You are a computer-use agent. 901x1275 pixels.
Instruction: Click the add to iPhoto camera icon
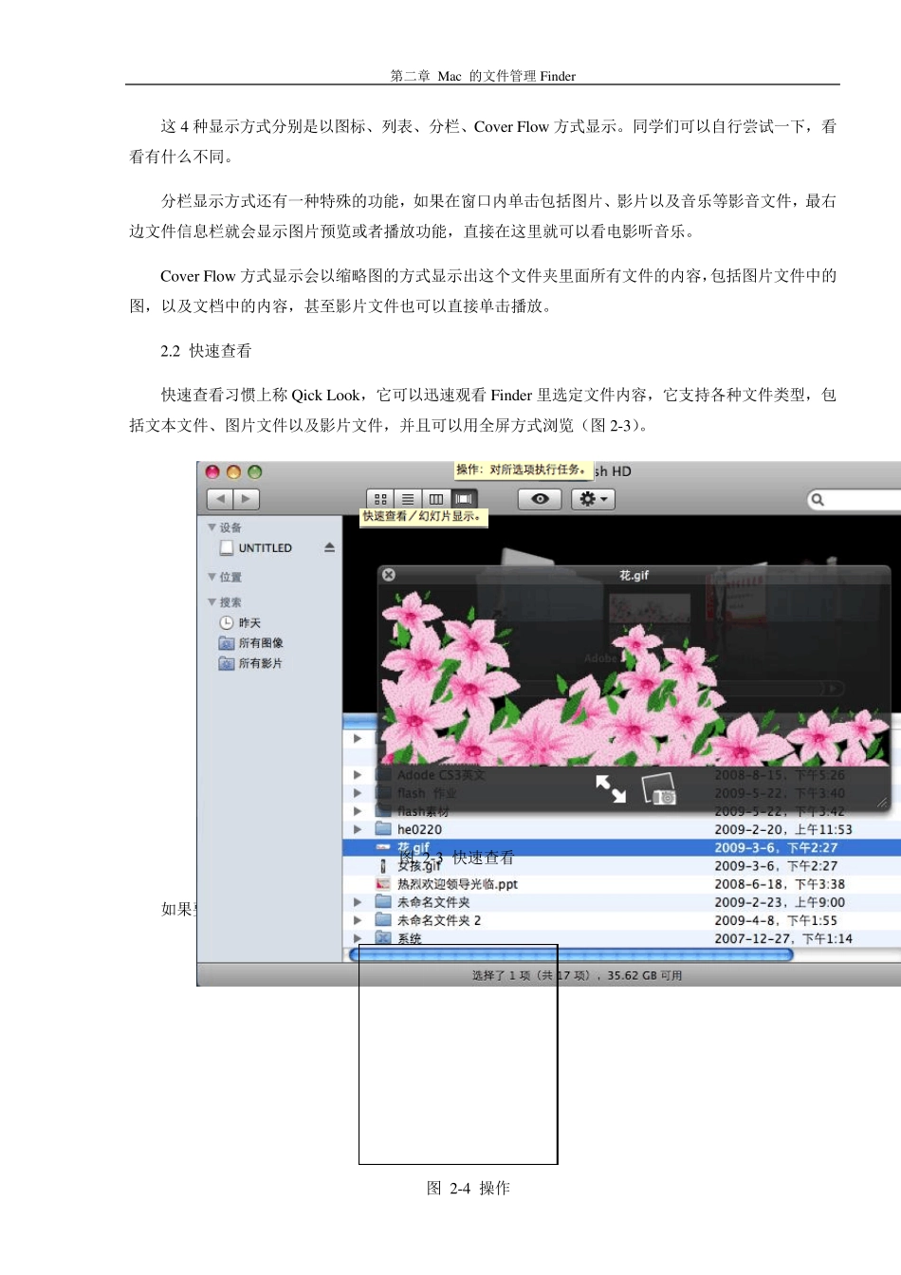(x=659, y=789)
